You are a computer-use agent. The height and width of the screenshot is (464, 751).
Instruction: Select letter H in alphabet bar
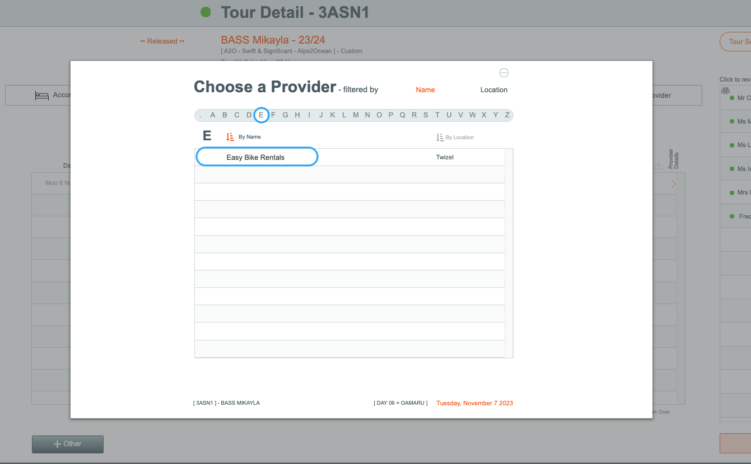[x=297, y=115]
